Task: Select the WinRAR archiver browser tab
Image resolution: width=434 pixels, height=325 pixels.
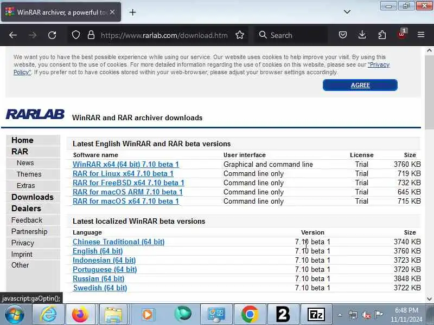Action: click(x=61, y=12)
